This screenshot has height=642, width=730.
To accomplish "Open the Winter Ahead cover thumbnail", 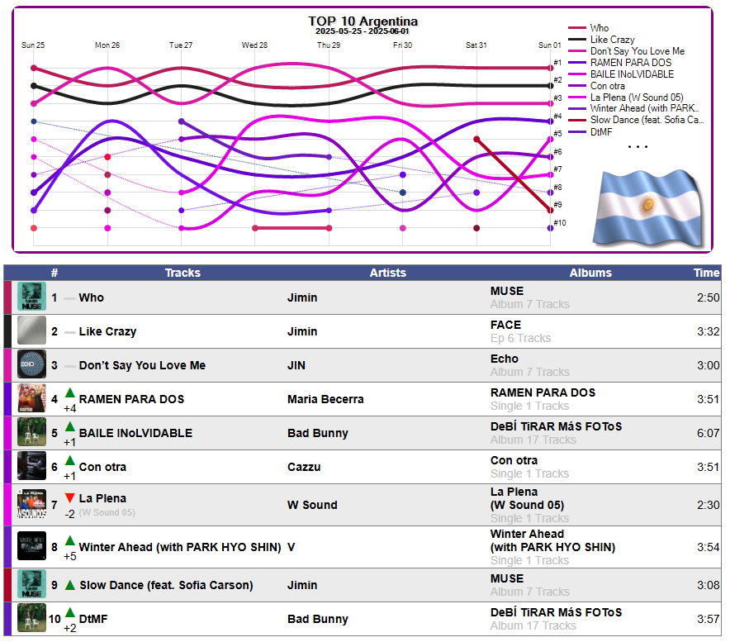I will coord(31,546).
